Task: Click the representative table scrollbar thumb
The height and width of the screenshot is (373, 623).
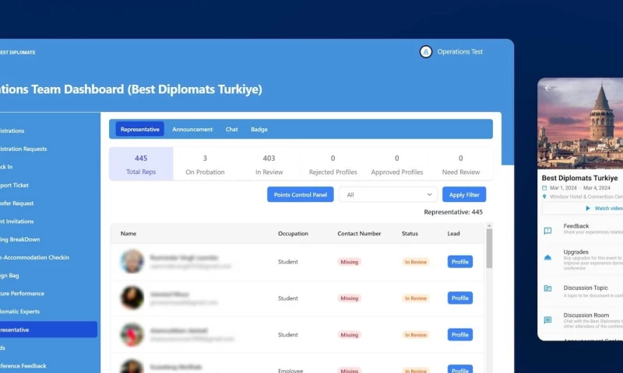Action: [490, 249]
